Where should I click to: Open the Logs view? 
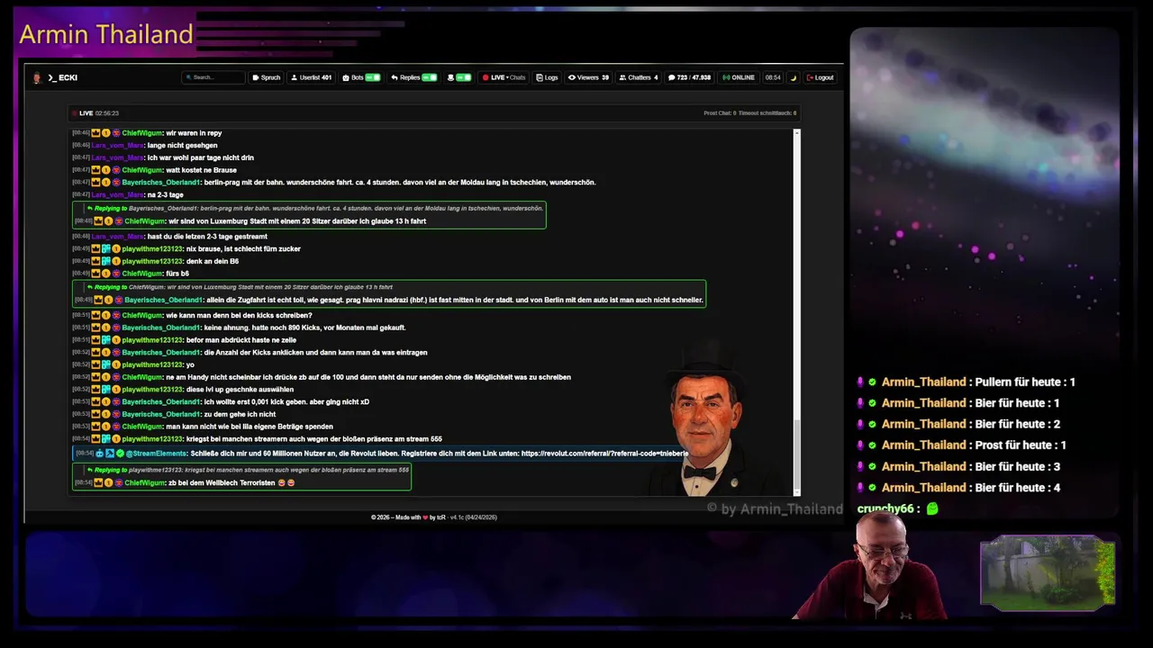point(547,77)
